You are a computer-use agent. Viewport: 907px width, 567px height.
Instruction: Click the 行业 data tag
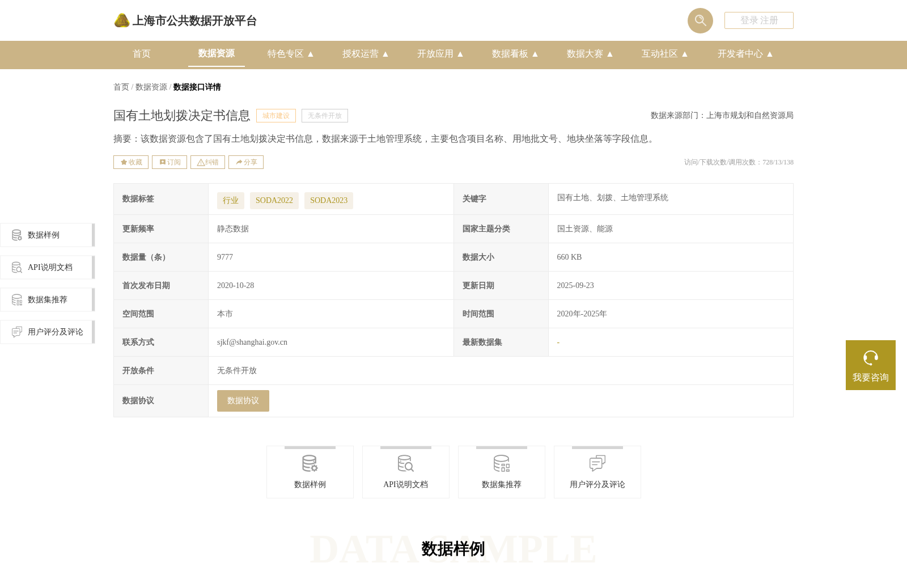click(x=231, y=201)
